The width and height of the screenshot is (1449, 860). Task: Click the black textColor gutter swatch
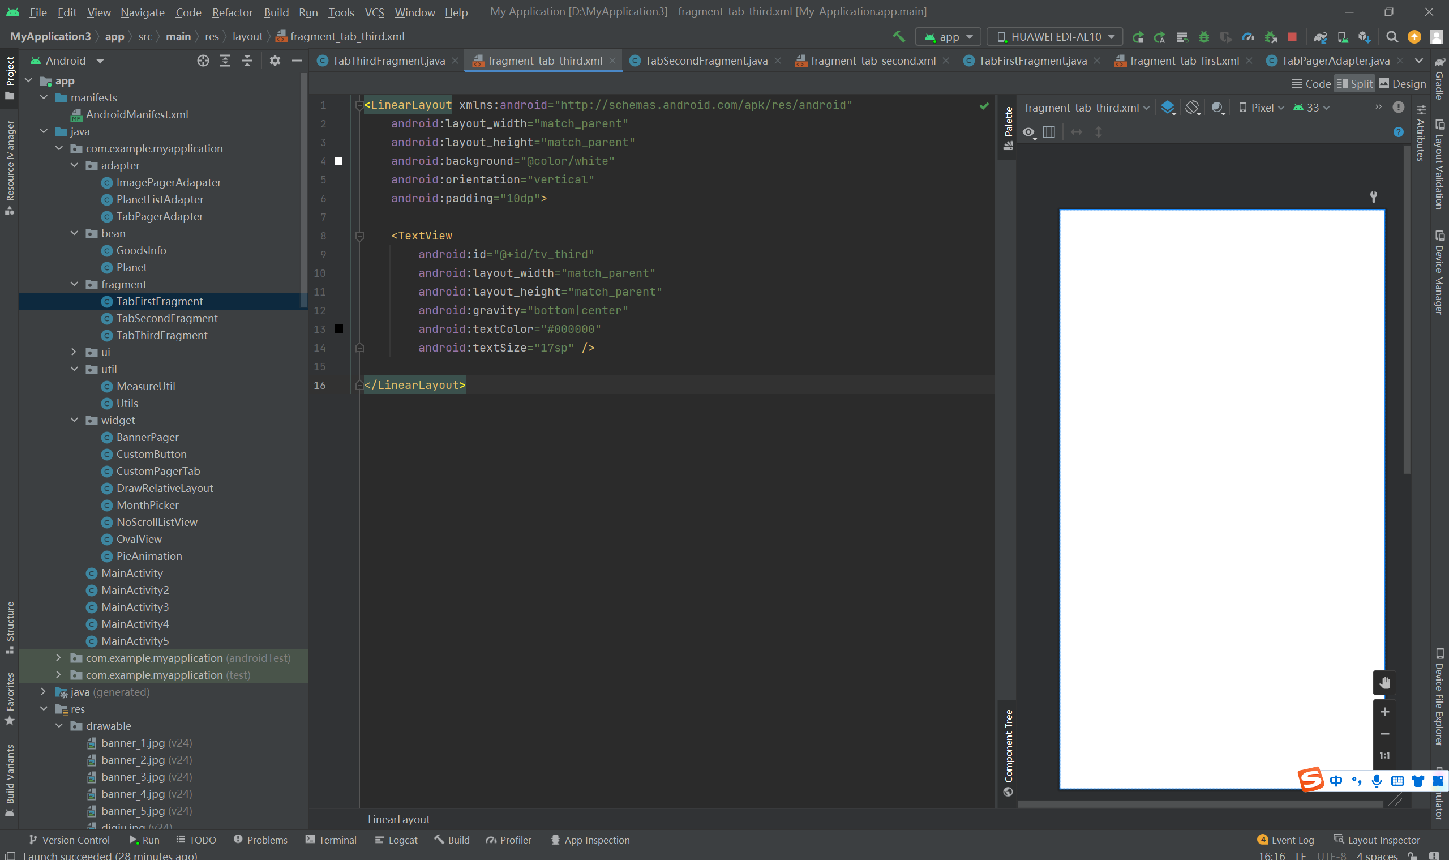(338, 329)
